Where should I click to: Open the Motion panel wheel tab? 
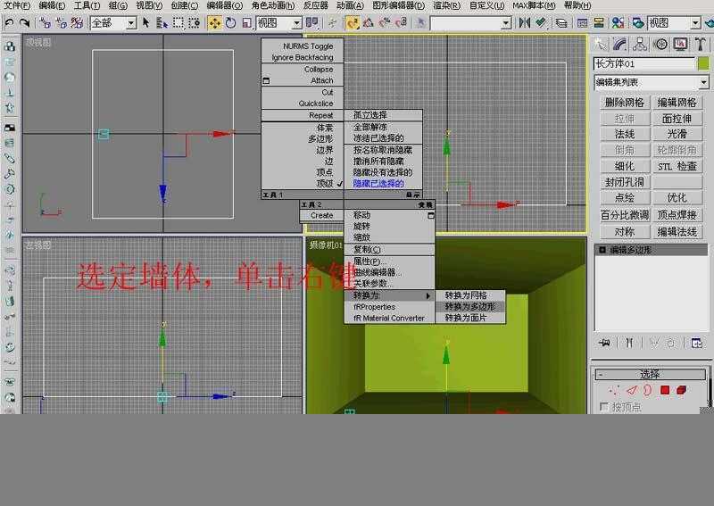(x=660, y=45)
